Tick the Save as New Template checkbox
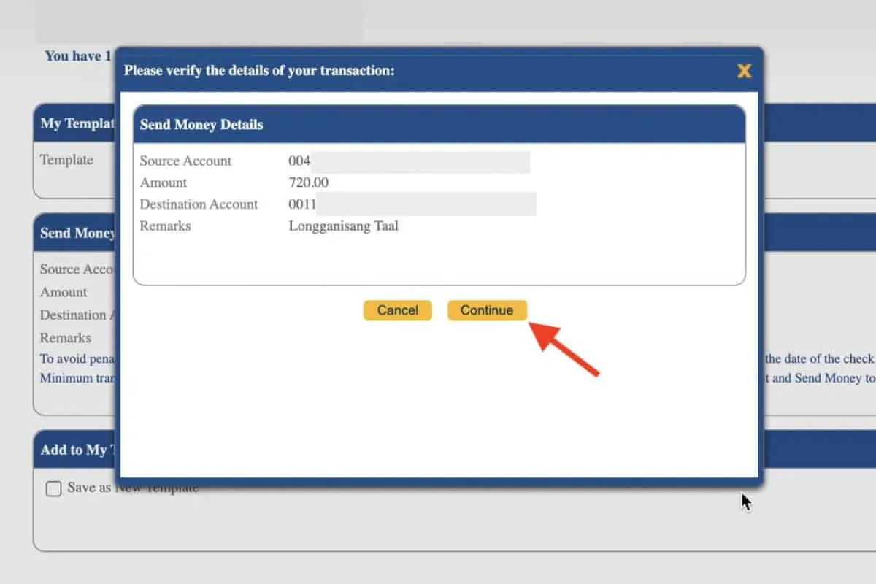This screenshot has width=876, height=584. click(53, 489)
